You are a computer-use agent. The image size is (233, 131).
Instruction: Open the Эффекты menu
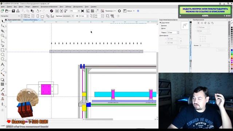pos(36,7)
